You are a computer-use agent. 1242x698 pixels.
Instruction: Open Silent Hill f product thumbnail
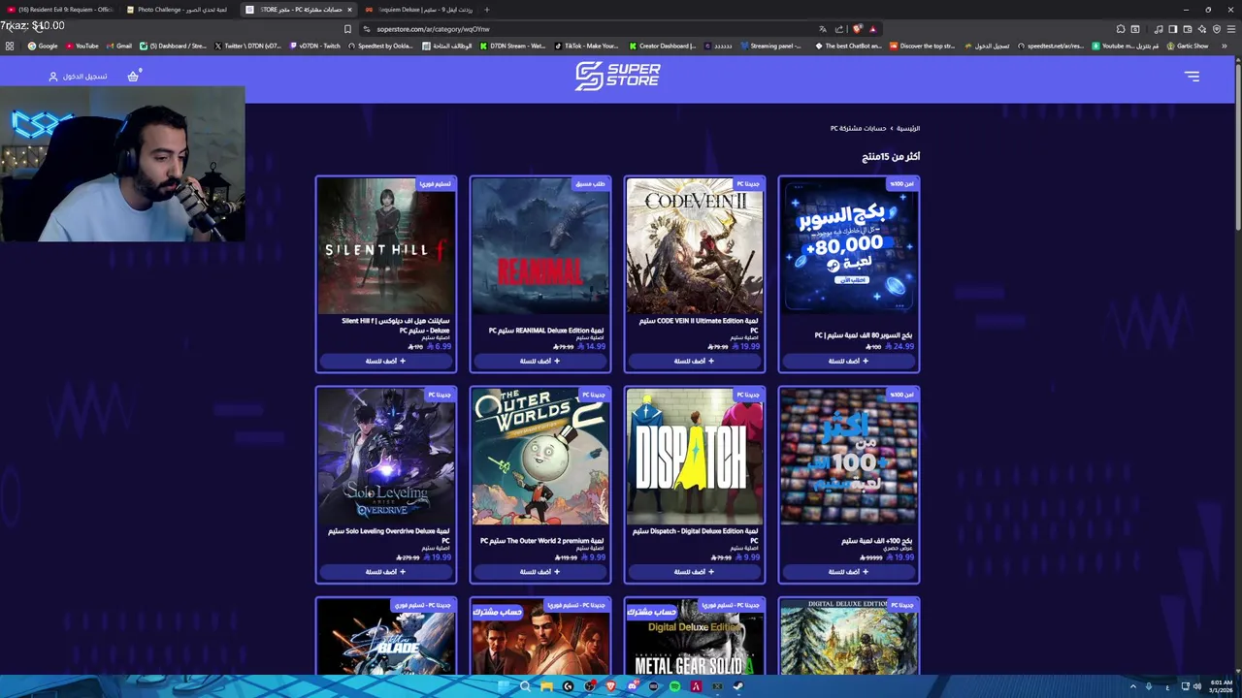coord(386,246)
